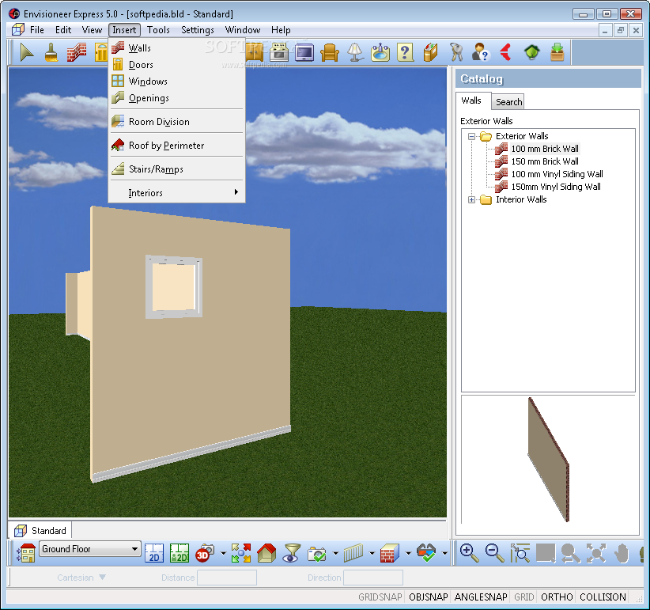Click the brick cube rendering icon
Image resolution: width=650 pixels, height=610 pixels.
point(390,553)
